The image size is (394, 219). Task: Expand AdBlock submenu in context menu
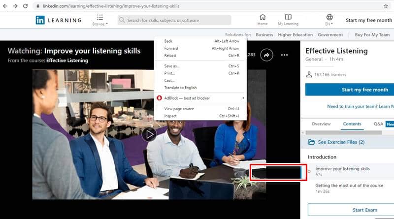tap(200, 98)
